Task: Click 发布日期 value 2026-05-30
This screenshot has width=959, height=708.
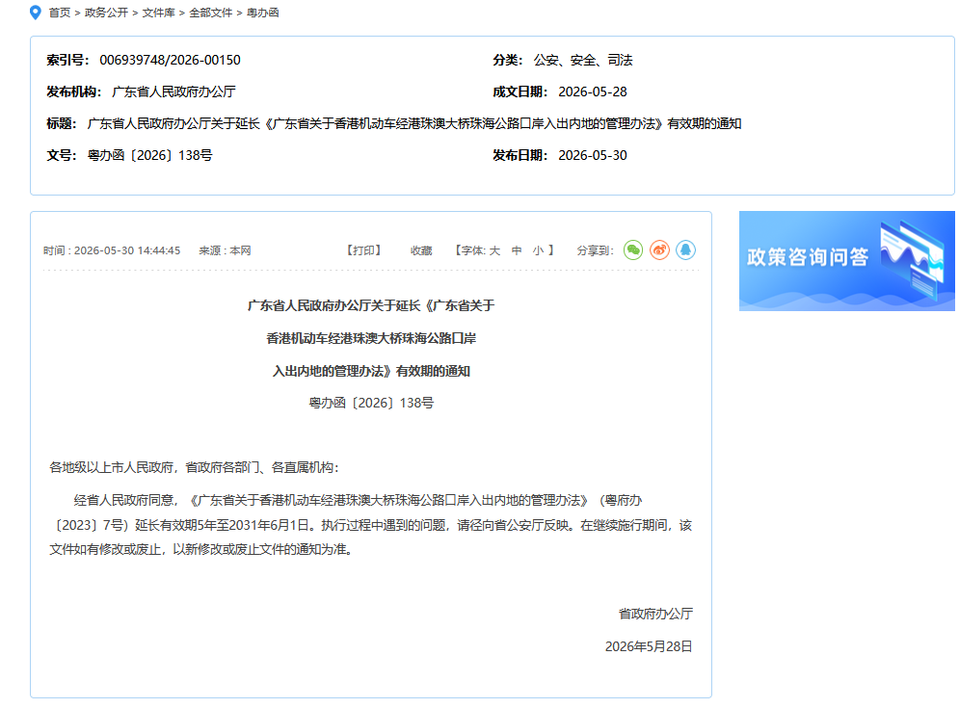Action: coord(593,155)
